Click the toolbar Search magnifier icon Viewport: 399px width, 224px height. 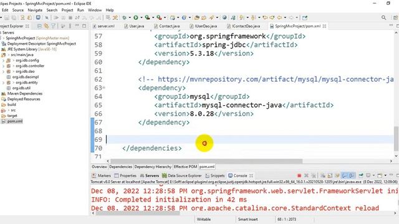point(384,17)
